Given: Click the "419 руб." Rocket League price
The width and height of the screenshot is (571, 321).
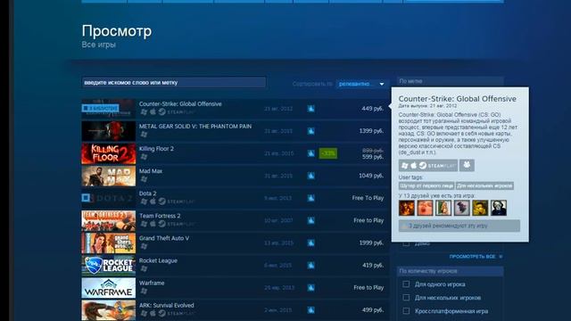Looking at the screenshot, I should (373, 266).
